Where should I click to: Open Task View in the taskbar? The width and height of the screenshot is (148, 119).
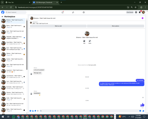[x=8, y=117]
